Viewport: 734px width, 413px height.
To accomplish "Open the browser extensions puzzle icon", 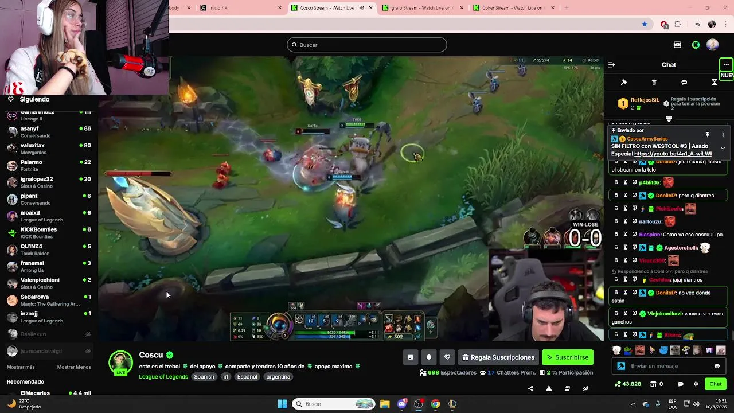I will click(x=678, y=24).
